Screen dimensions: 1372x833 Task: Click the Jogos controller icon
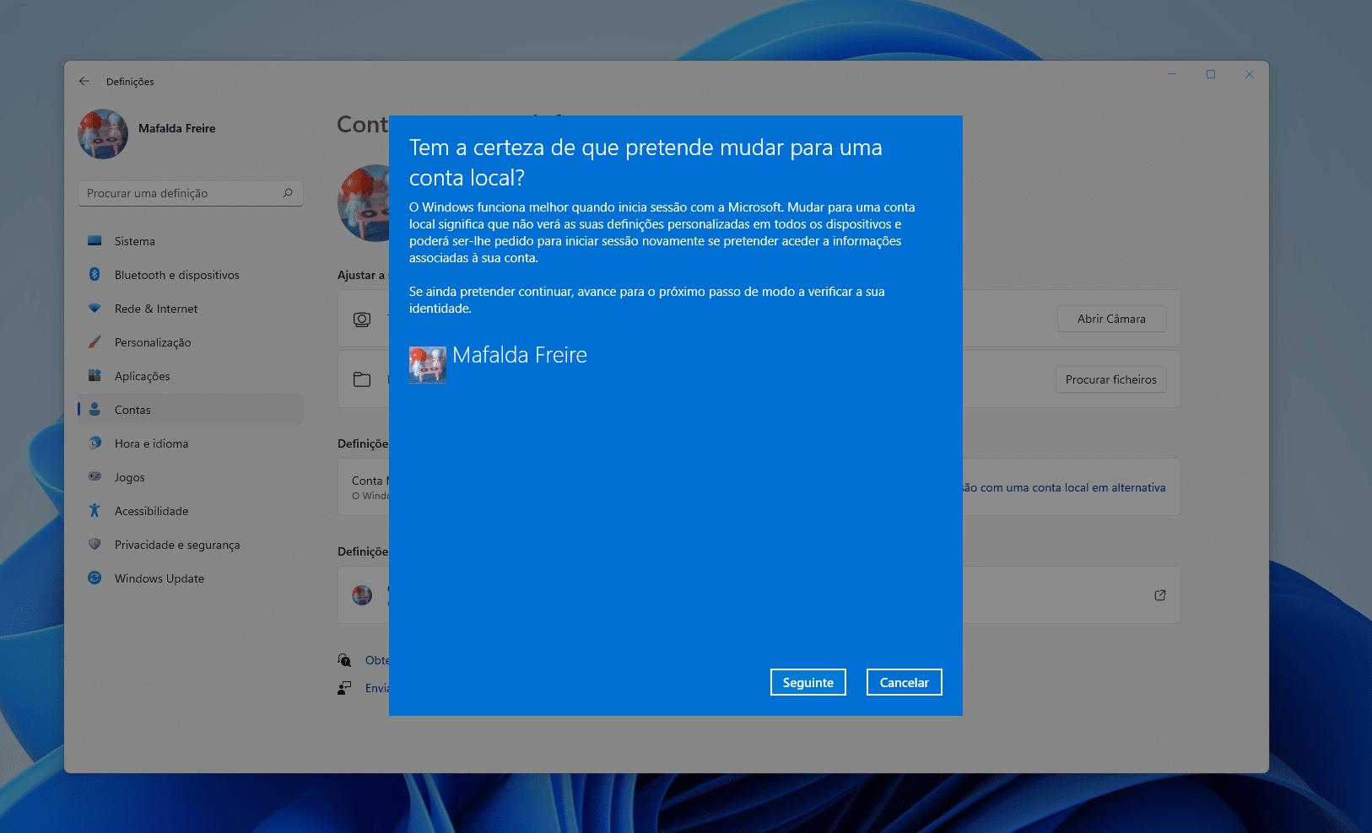point(95,477)
